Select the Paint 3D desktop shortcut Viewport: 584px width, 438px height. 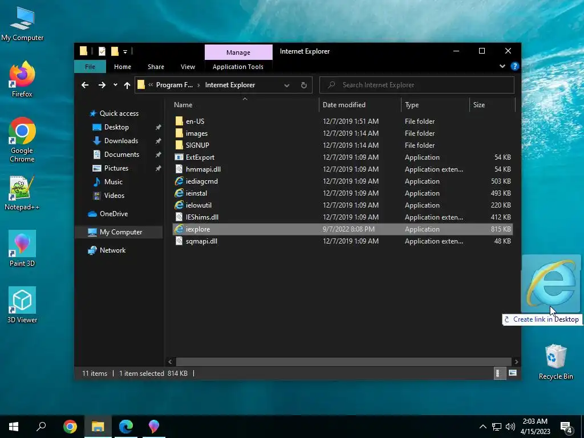(22, 249)
